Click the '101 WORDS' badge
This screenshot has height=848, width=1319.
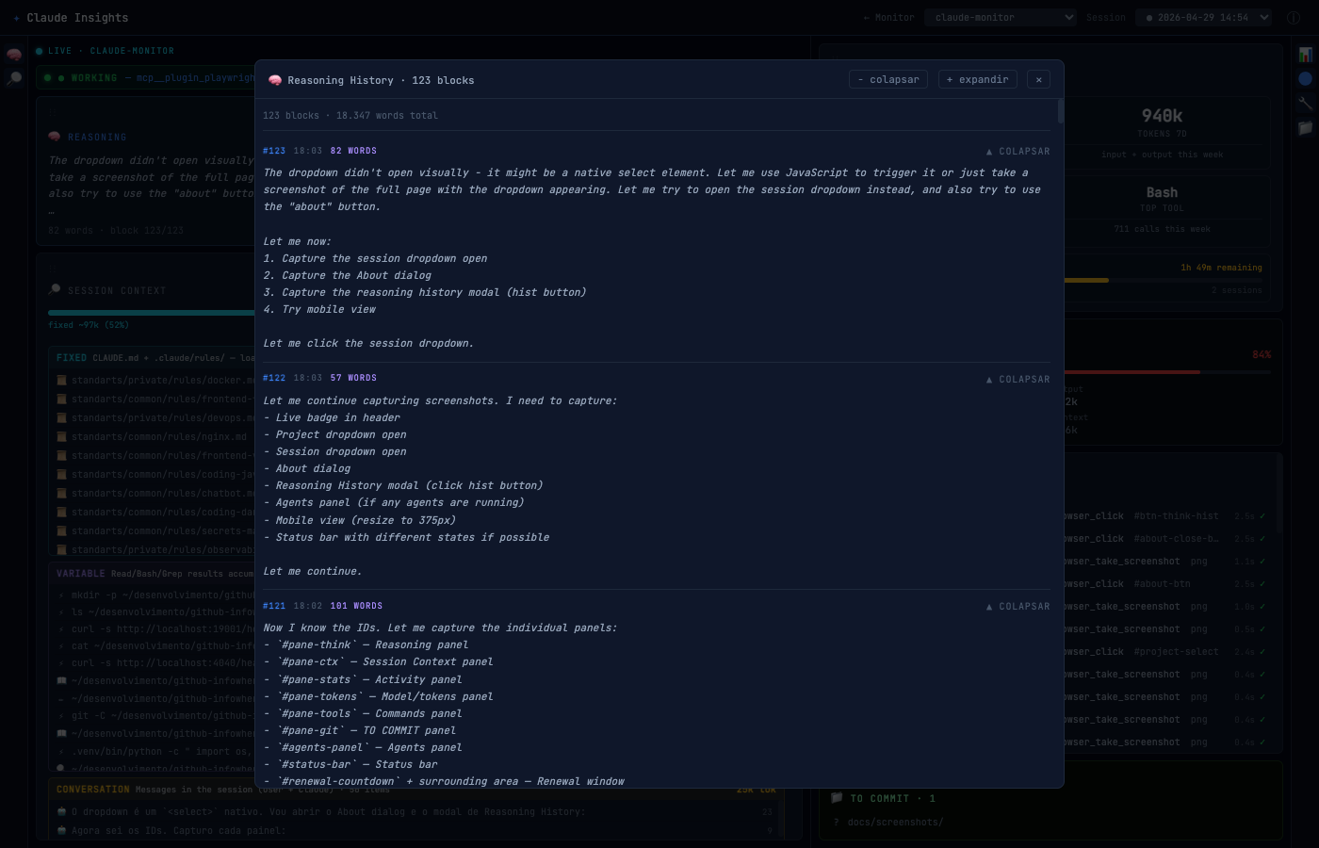pyautogui.click(x=356, y=606)
